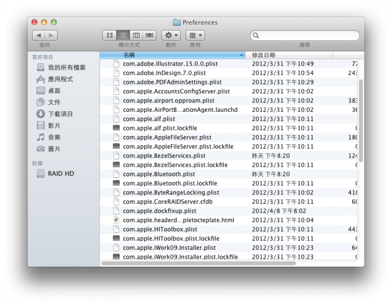This screenshot has height=305, width=392.
Task: Click the com.apple.Bluetooth.plist.lockfile icon
Action: tap(116, 183)
